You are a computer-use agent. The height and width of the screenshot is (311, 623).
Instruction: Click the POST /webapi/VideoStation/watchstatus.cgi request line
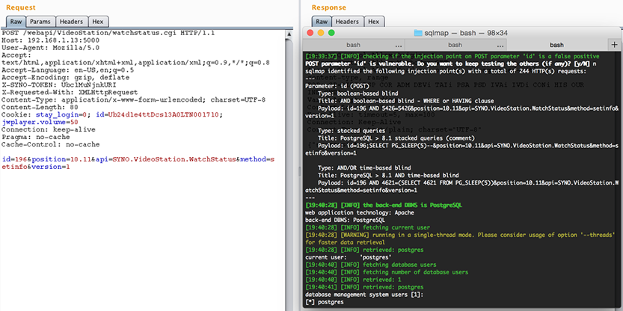pos(108,33)
